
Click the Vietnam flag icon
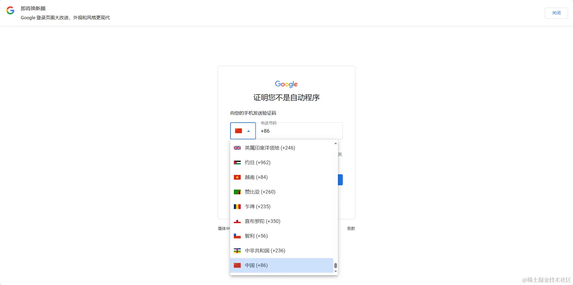coord(237,177)
